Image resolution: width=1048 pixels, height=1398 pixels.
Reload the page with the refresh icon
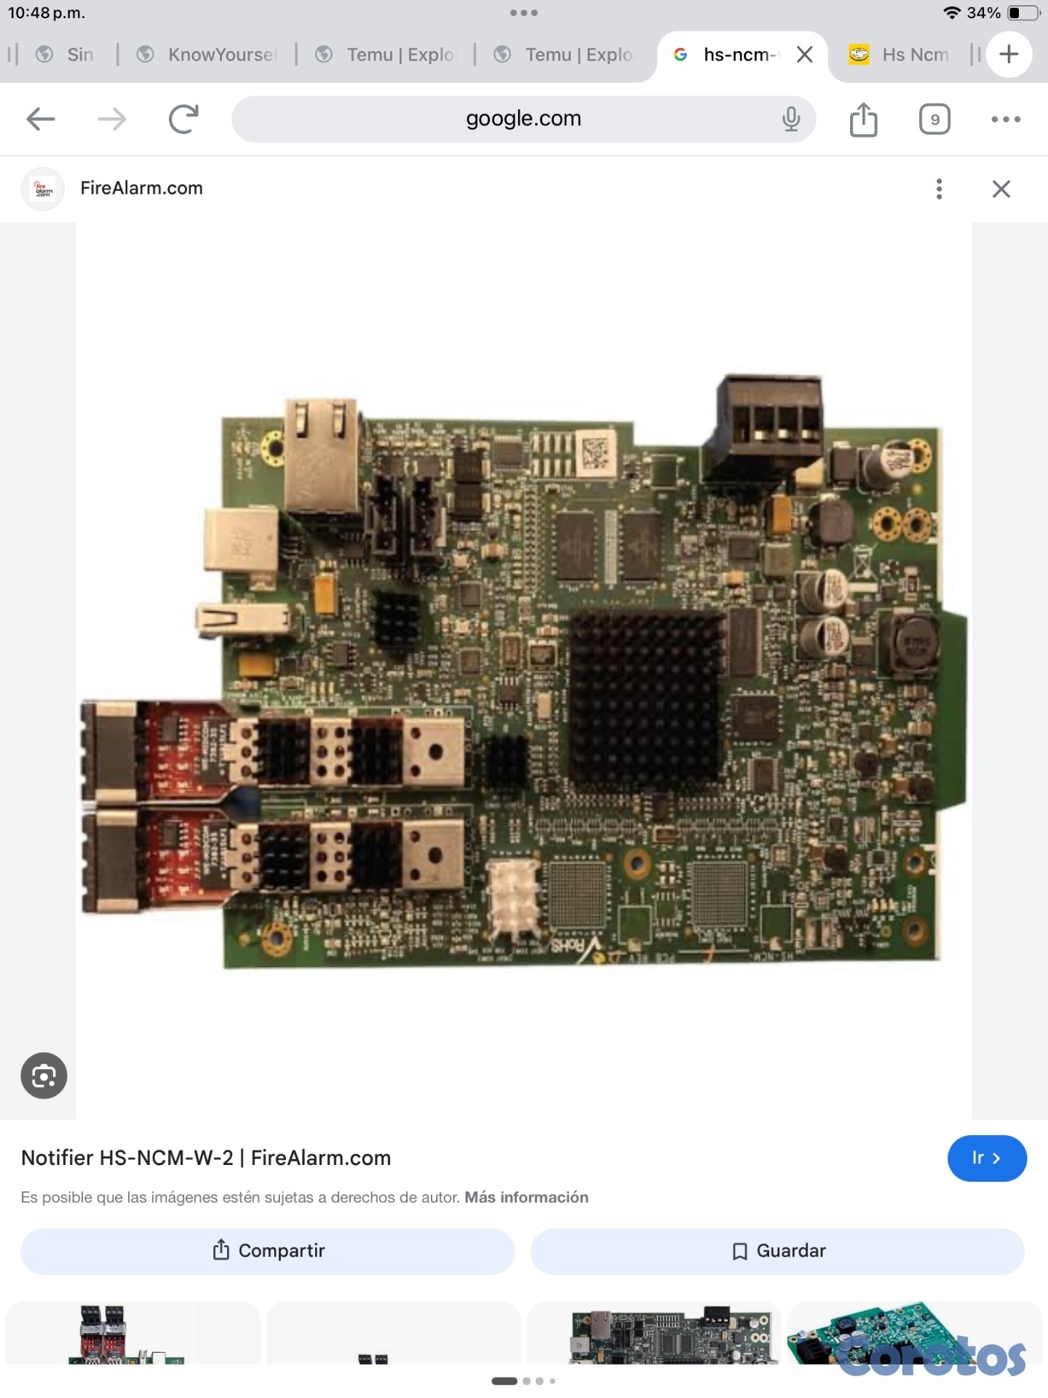[183, 119]
